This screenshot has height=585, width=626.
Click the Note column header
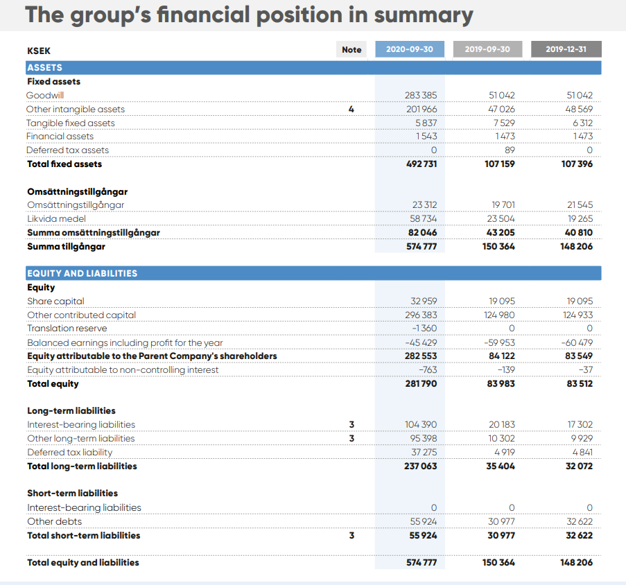(x=351, y=49)
